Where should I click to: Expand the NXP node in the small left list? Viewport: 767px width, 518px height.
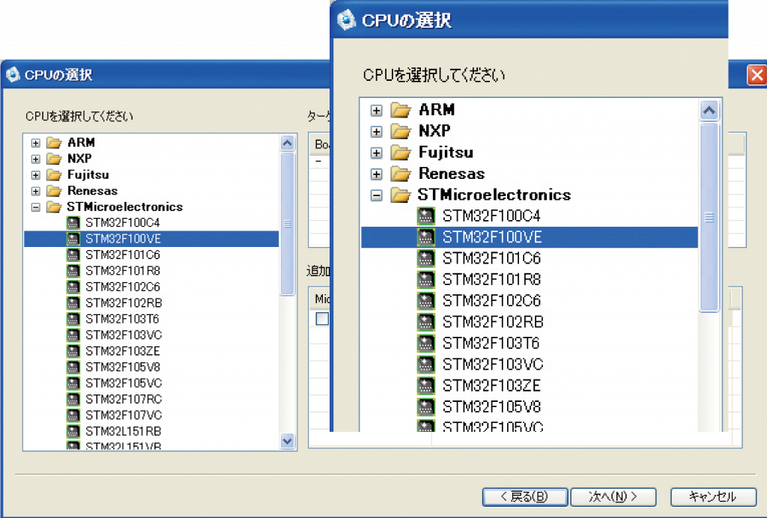point(36,159)
